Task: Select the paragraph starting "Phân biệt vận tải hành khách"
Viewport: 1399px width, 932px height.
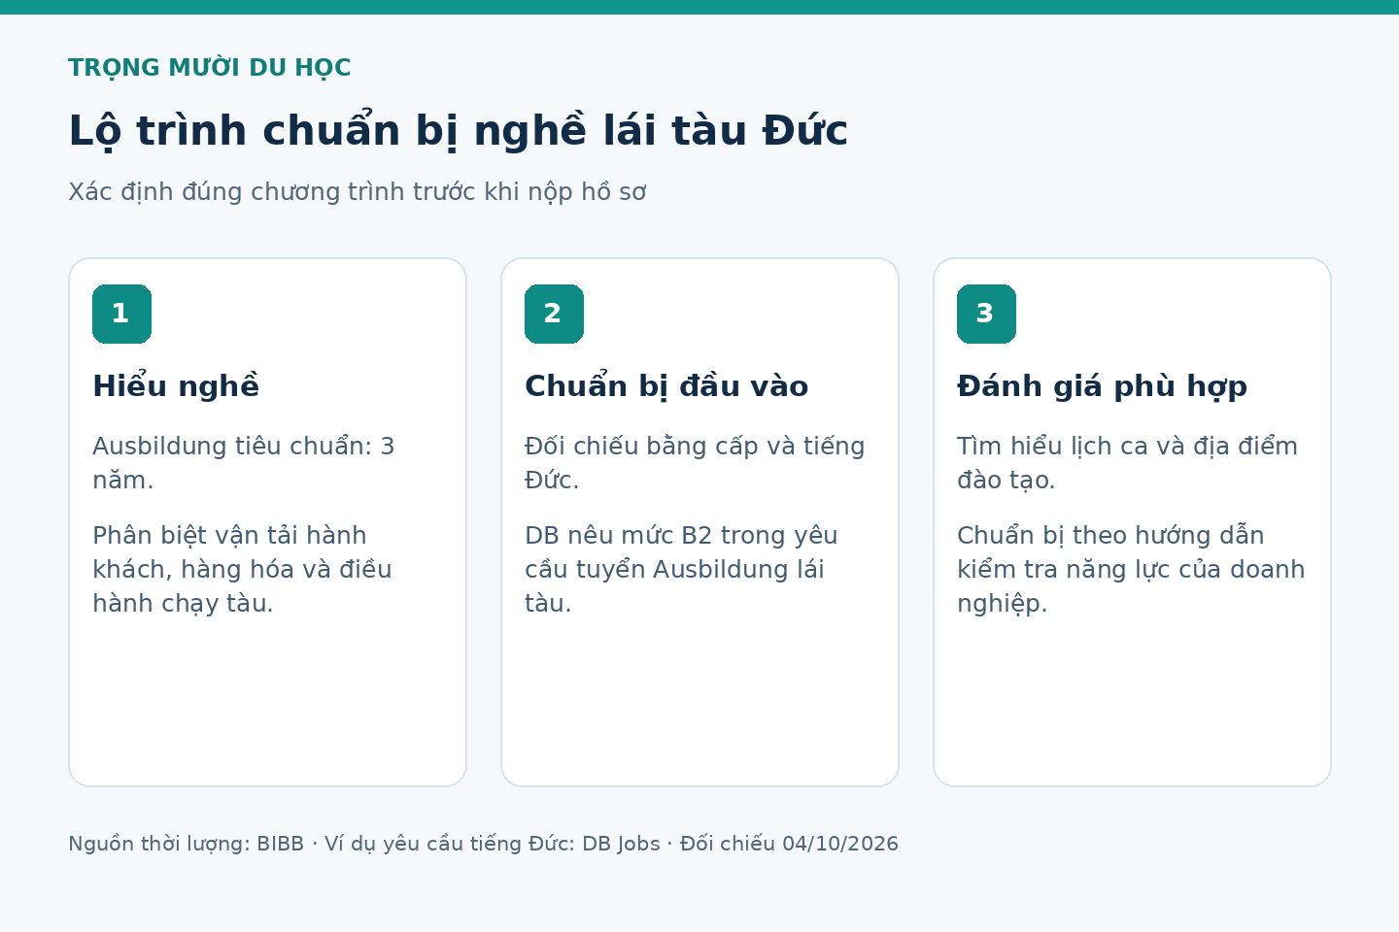Action: click(x=242, y=570)
